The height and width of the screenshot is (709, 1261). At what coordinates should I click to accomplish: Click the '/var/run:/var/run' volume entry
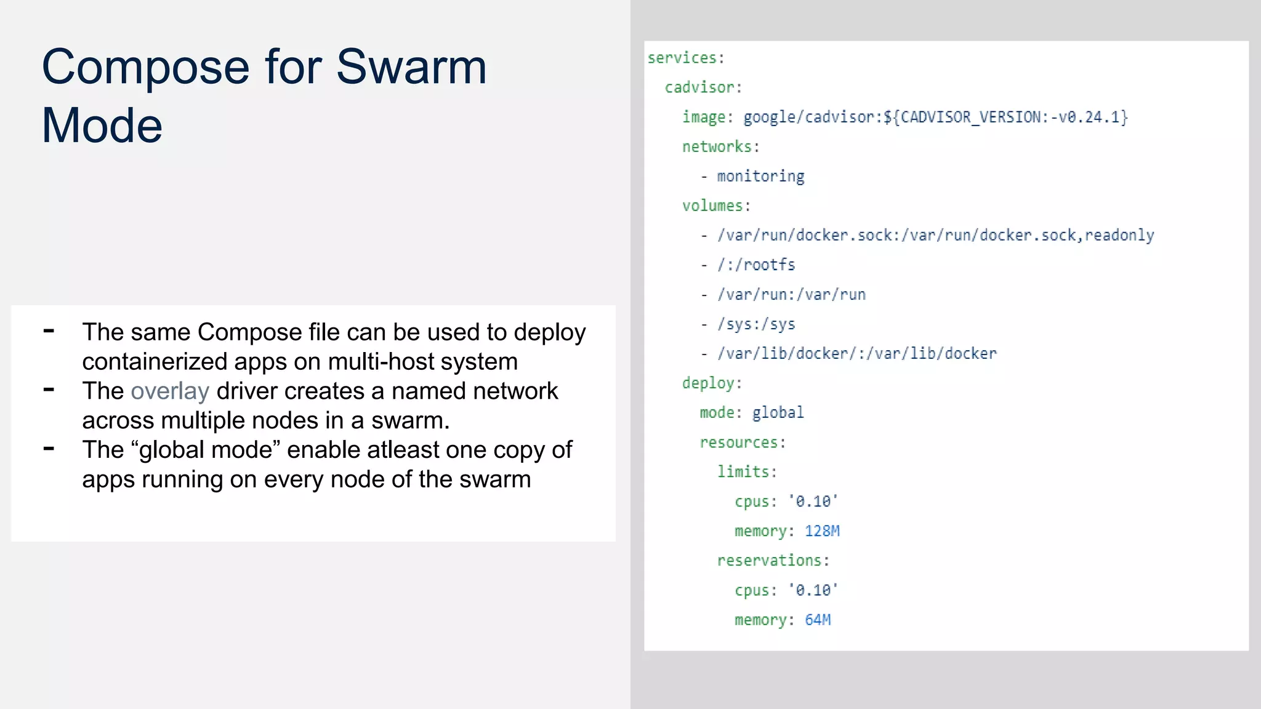tap(791, 294)
